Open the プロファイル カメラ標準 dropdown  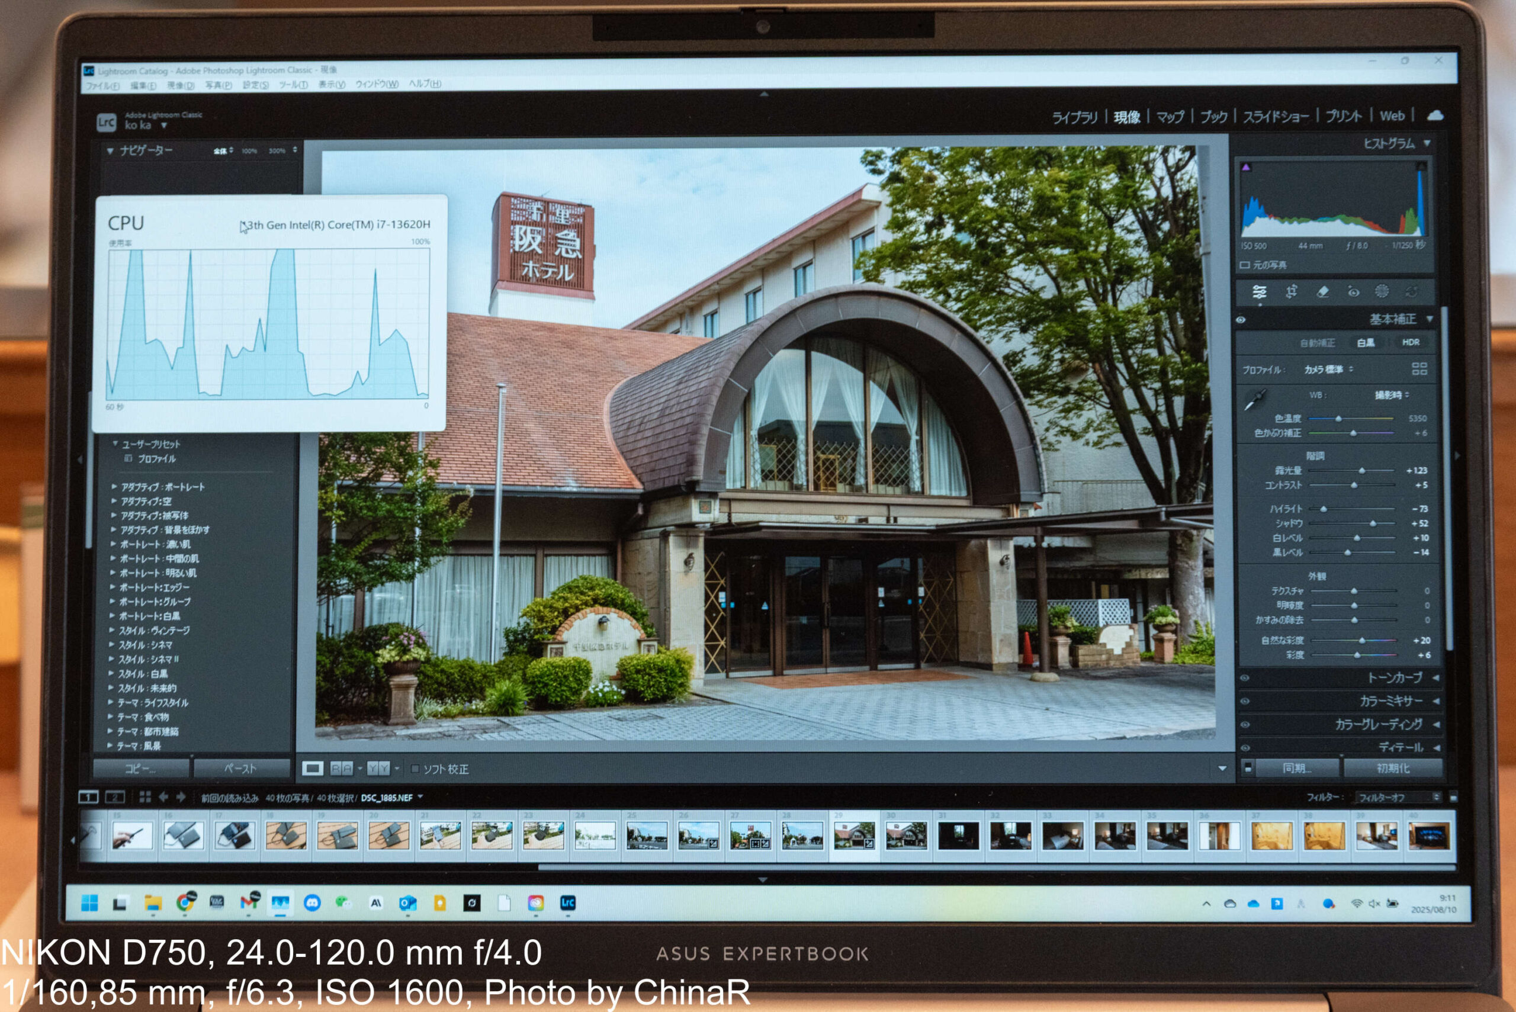pos(1328,369)
